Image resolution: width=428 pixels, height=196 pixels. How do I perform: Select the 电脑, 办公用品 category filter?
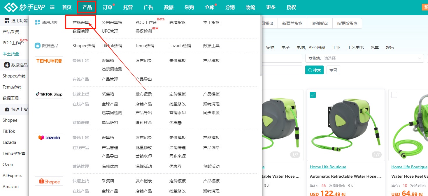pos(311,47)
